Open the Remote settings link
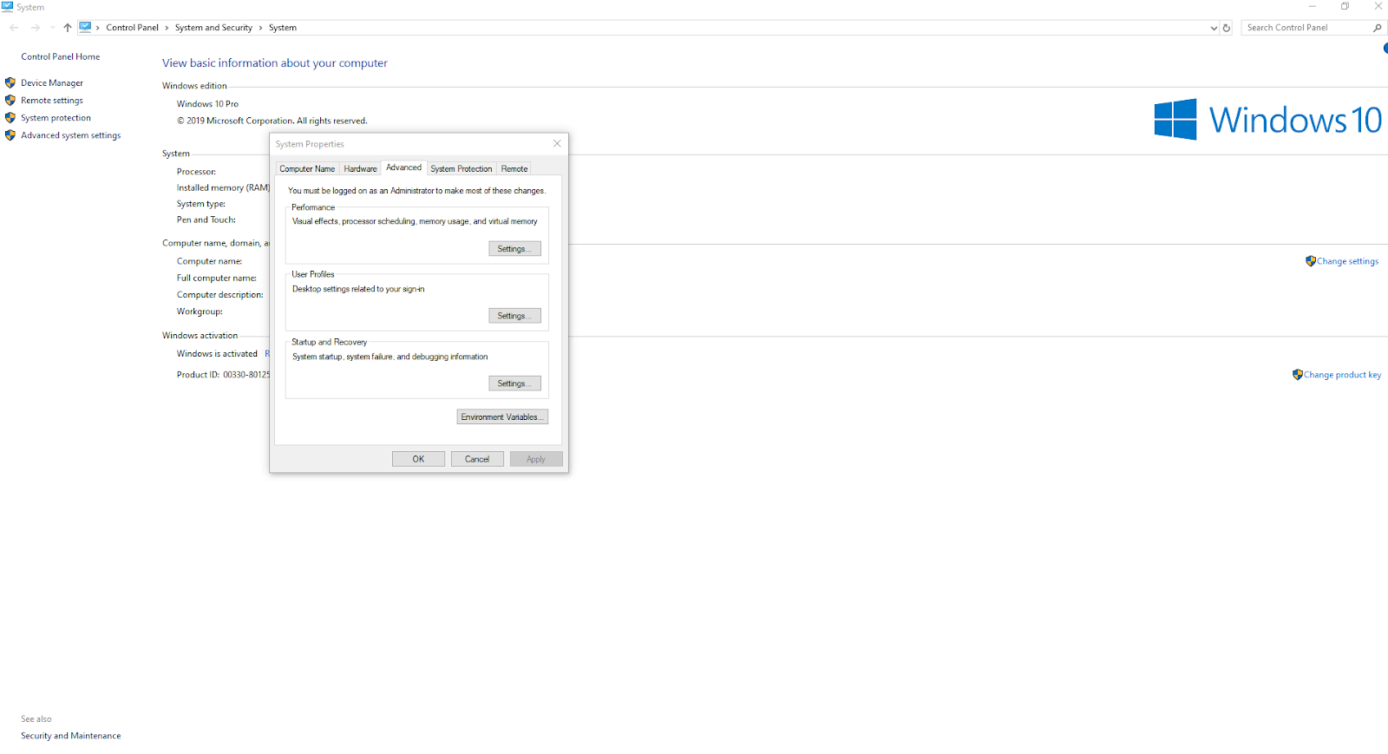The image size is (1388, 754). coord(52,101)
